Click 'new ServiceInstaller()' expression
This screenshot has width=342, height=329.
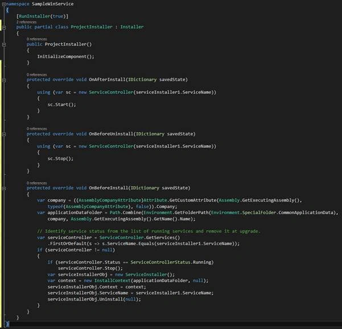[145, 274]
